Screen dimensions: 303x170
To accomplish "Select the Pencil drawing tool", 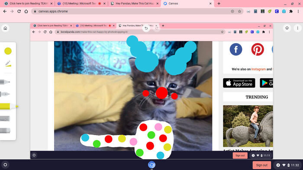I will [x=5, y=82].
